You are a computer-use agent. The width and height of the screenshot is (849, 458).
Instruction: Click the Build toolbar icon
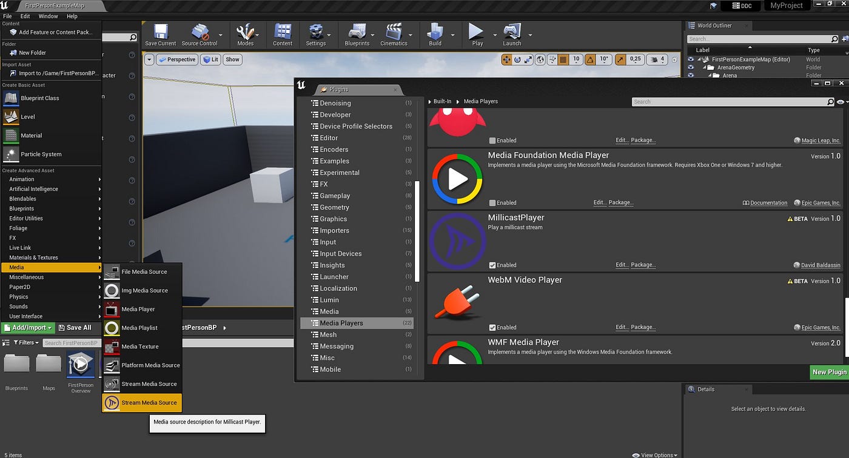tap(435, 35)
